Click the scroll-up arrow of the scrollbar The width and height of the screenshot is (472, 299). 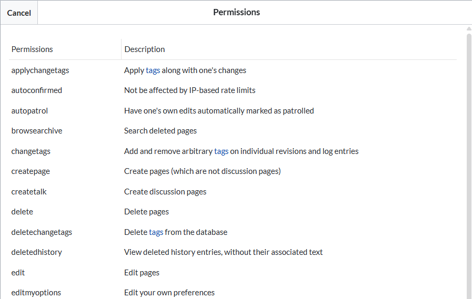point(469,29)
